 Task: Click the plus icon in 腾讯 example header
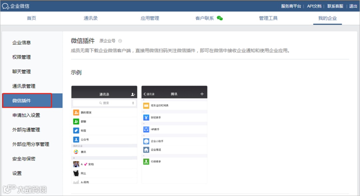[202, 94]
